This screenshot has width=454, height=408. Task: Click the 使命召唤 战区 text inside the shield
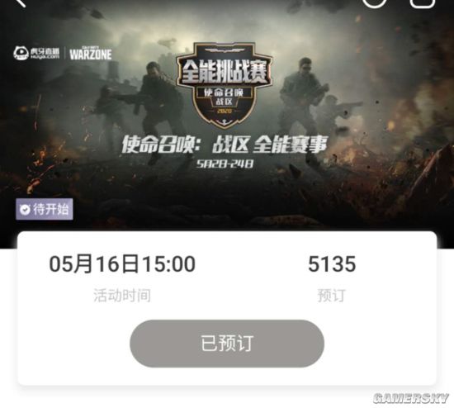click(224, 97)
